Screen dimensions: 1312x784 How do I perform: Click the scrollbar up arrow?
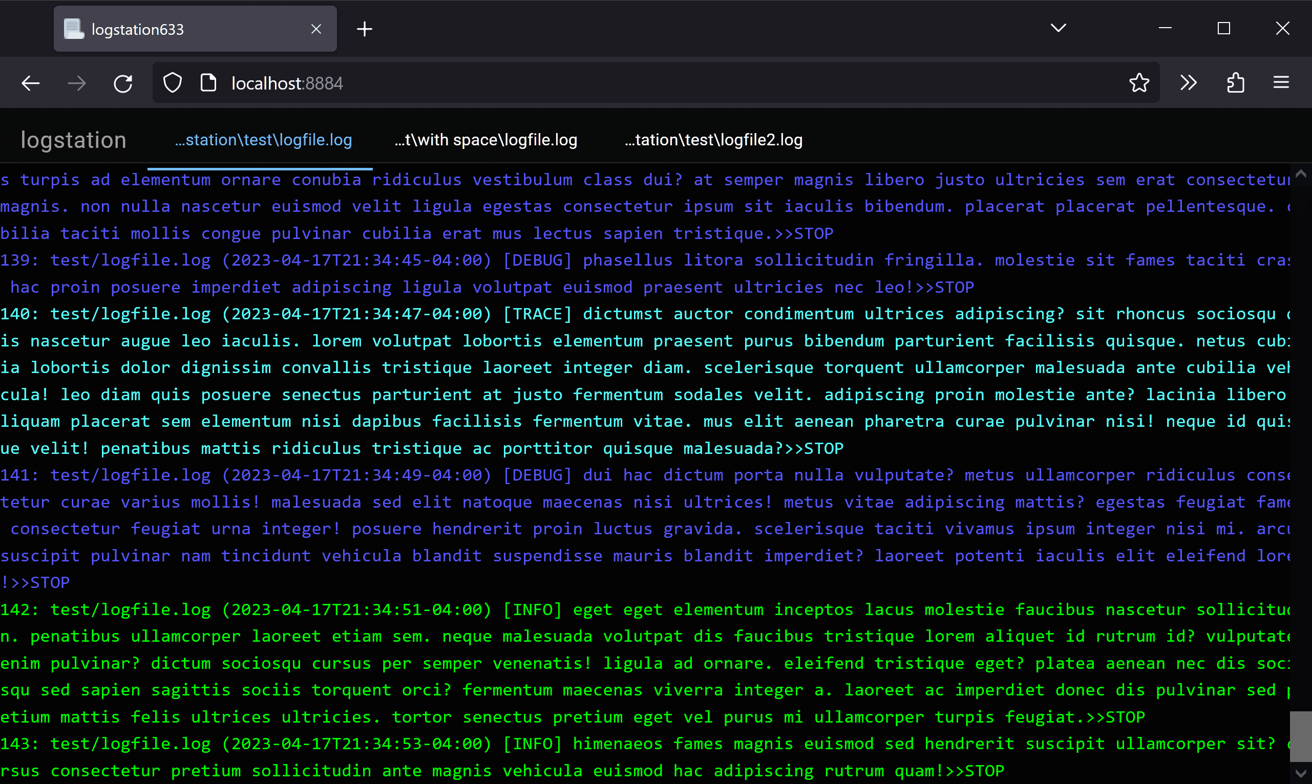(x=1301, y=174)
